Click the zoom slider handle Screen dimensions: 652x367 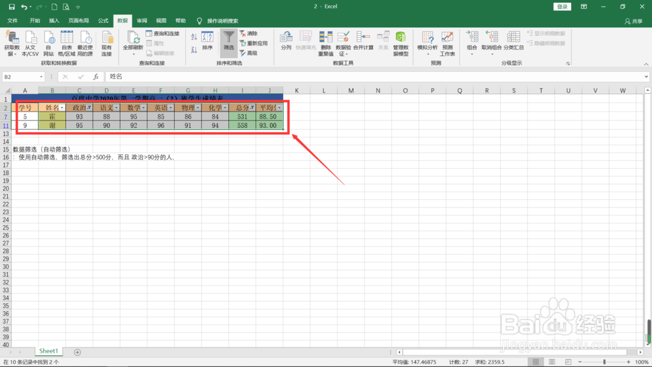pos(604,362)
